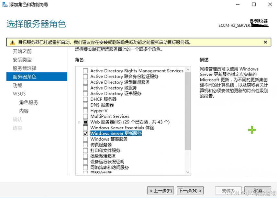Screen dimensions: 277x198
Task: Enable the Hyper-V role
Action: tap(85, 110)
